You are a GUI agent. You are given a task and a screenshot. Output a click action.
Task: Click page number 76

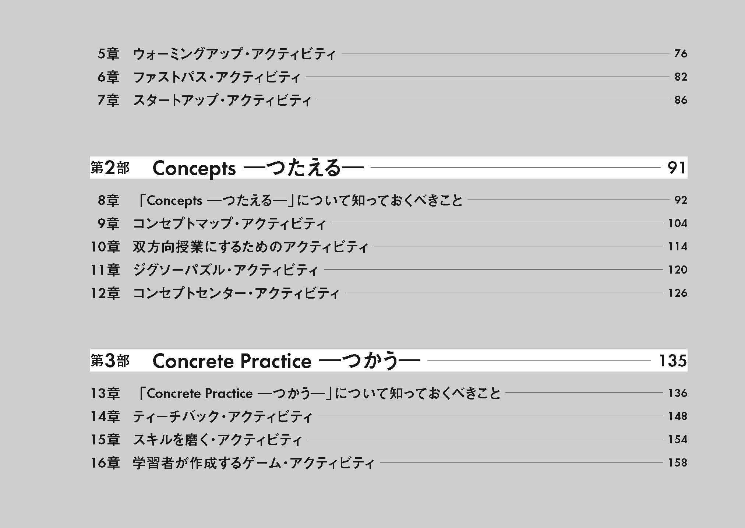pos(681,54)
